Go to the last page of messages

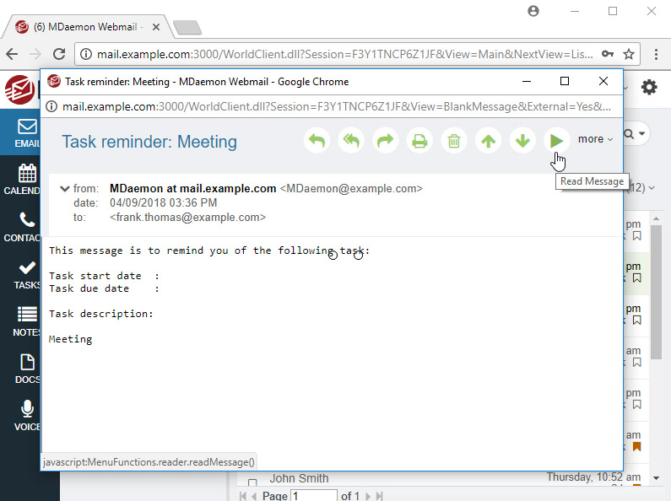(379, 496)
